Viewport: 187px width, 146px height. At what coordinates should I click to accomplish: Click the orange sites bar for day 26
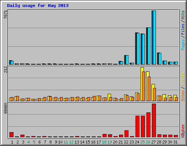(149, 89)
